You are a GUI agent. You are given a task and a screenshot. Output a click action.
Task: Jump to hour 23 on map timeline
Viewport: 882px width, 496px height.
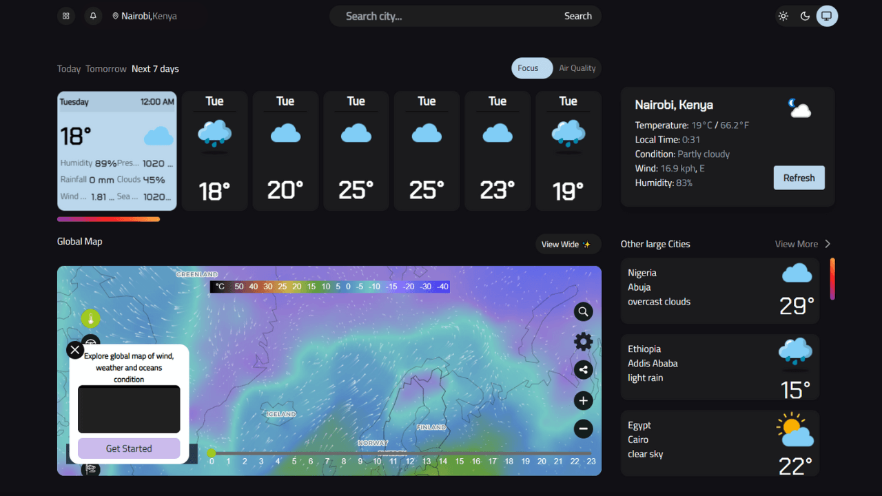[591, 462]
